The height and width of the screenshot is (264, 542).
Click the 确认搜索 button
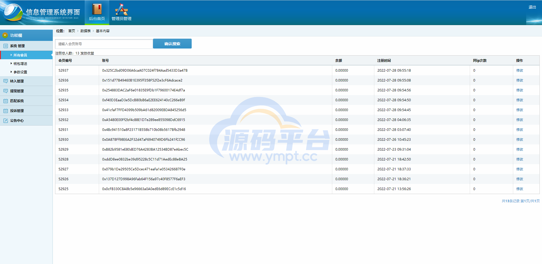click(x=172, y=44)
